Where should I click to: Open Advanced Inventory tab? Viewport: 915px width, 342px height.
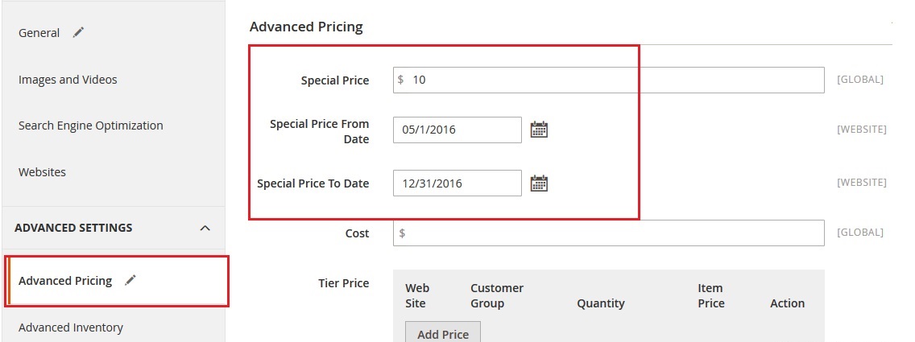tap(71, 328)
